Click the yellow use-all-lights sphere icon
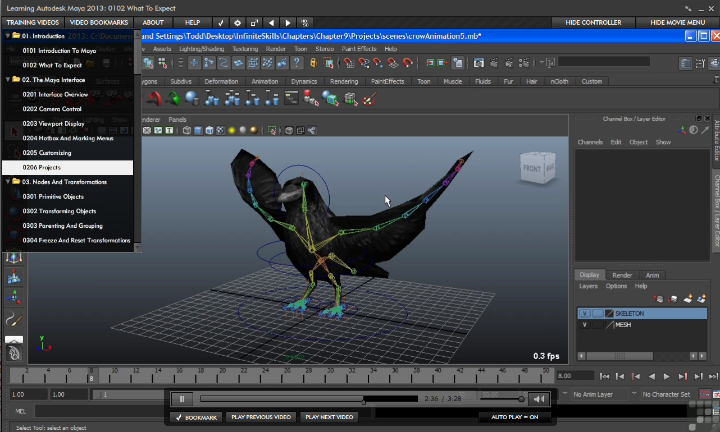Viewport: 720px width, 432px height. [231, 131]
